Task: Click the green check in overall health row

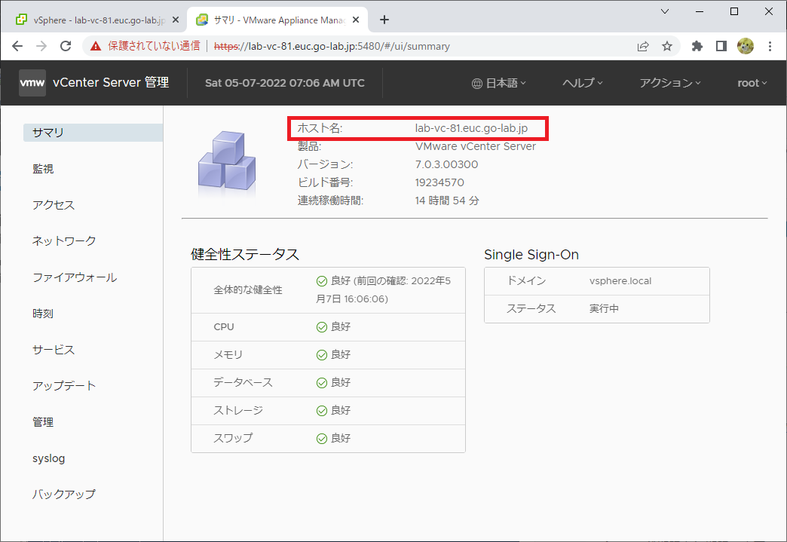Action: pyautogui.click(x=322, y=281)
